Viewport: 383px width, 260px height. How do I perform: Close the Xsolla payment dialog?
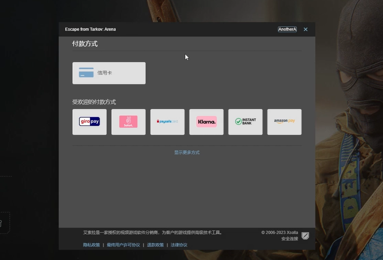click(x=306, y=29)
